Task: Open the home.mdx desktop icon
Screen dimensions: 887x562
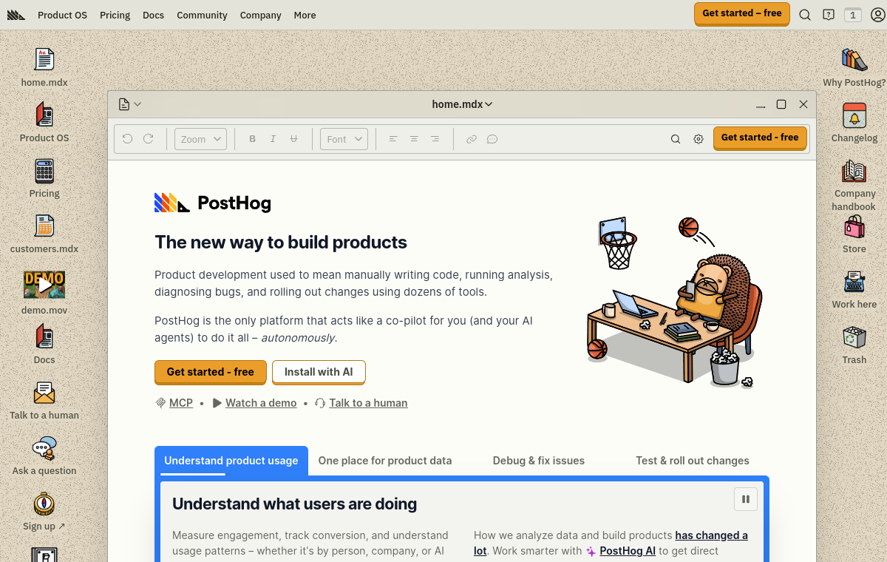Action: click(x=44, y=60)
